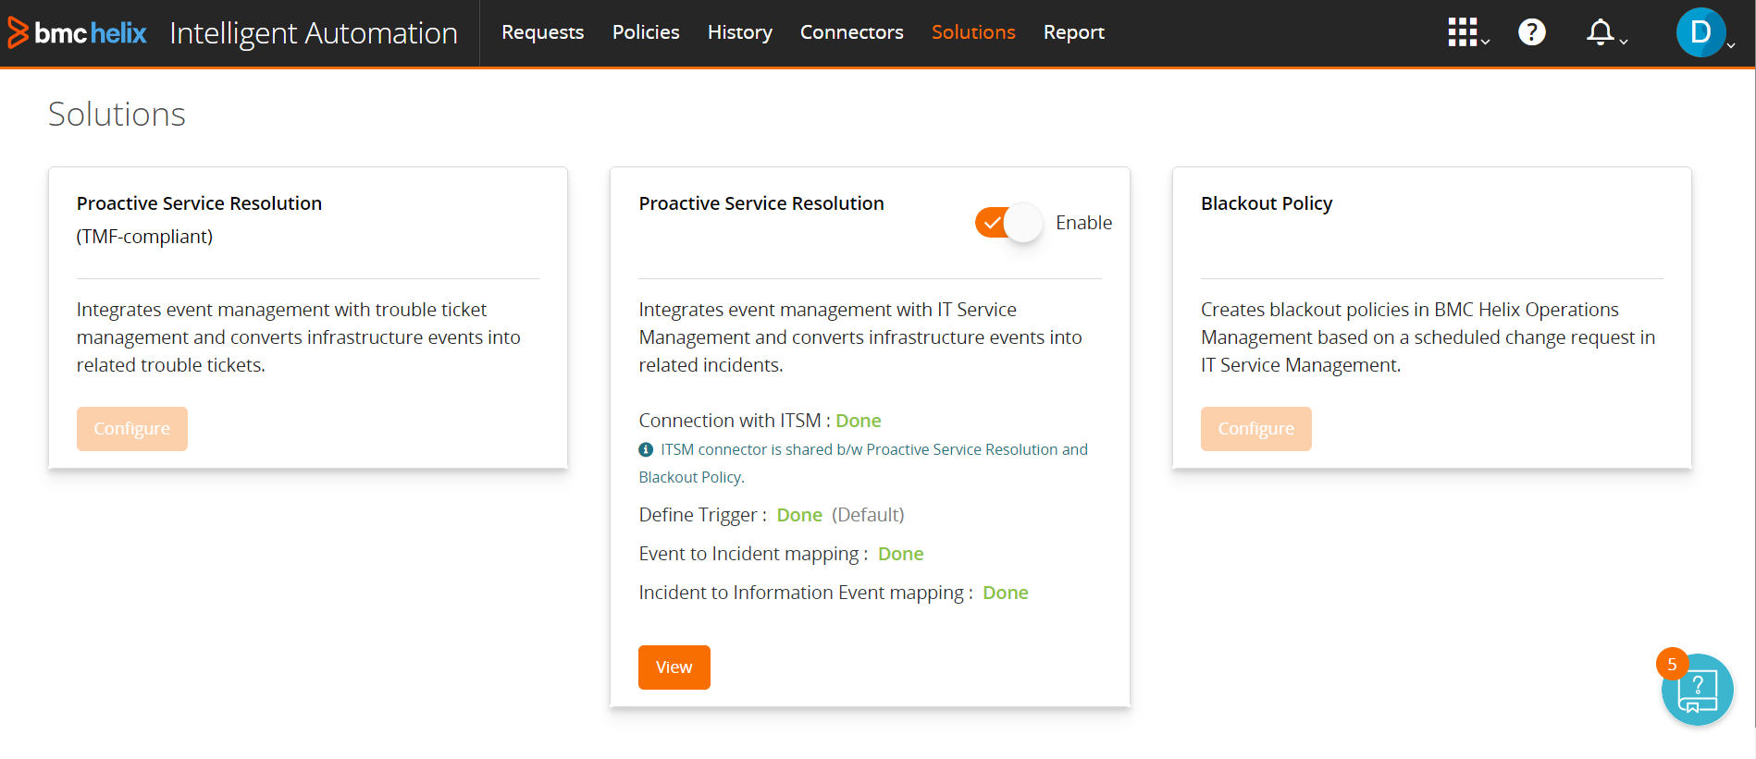Click Configure on the TMF-compliant card
1756x759 pixels.
pos(132,429)
